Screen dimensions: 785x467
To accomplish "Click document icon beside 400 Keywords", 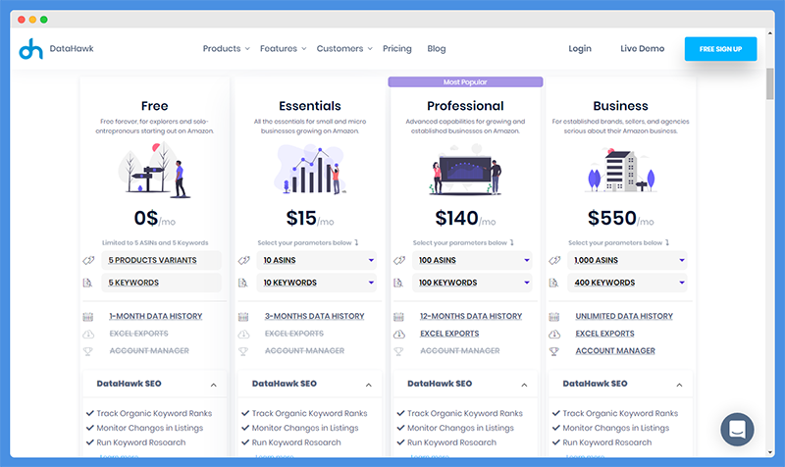I will (553, 283).
